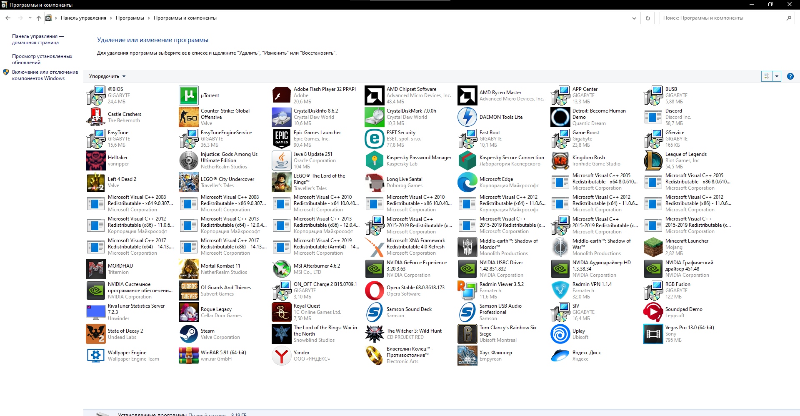Select the µTorrent program icon
This screenshot has width=800, height=416.
tap(189, 95)
